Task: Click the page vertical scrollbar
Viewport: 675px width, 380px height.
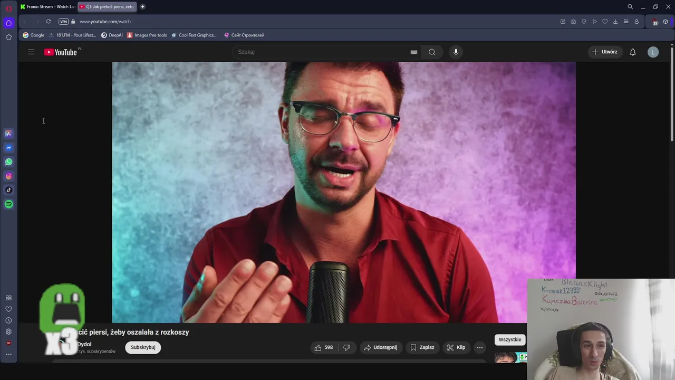Action: [672, 94]
